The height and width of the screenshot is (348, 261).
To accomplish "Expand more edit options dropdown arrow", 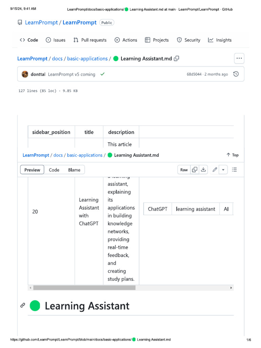I will (x=223, y=170).
